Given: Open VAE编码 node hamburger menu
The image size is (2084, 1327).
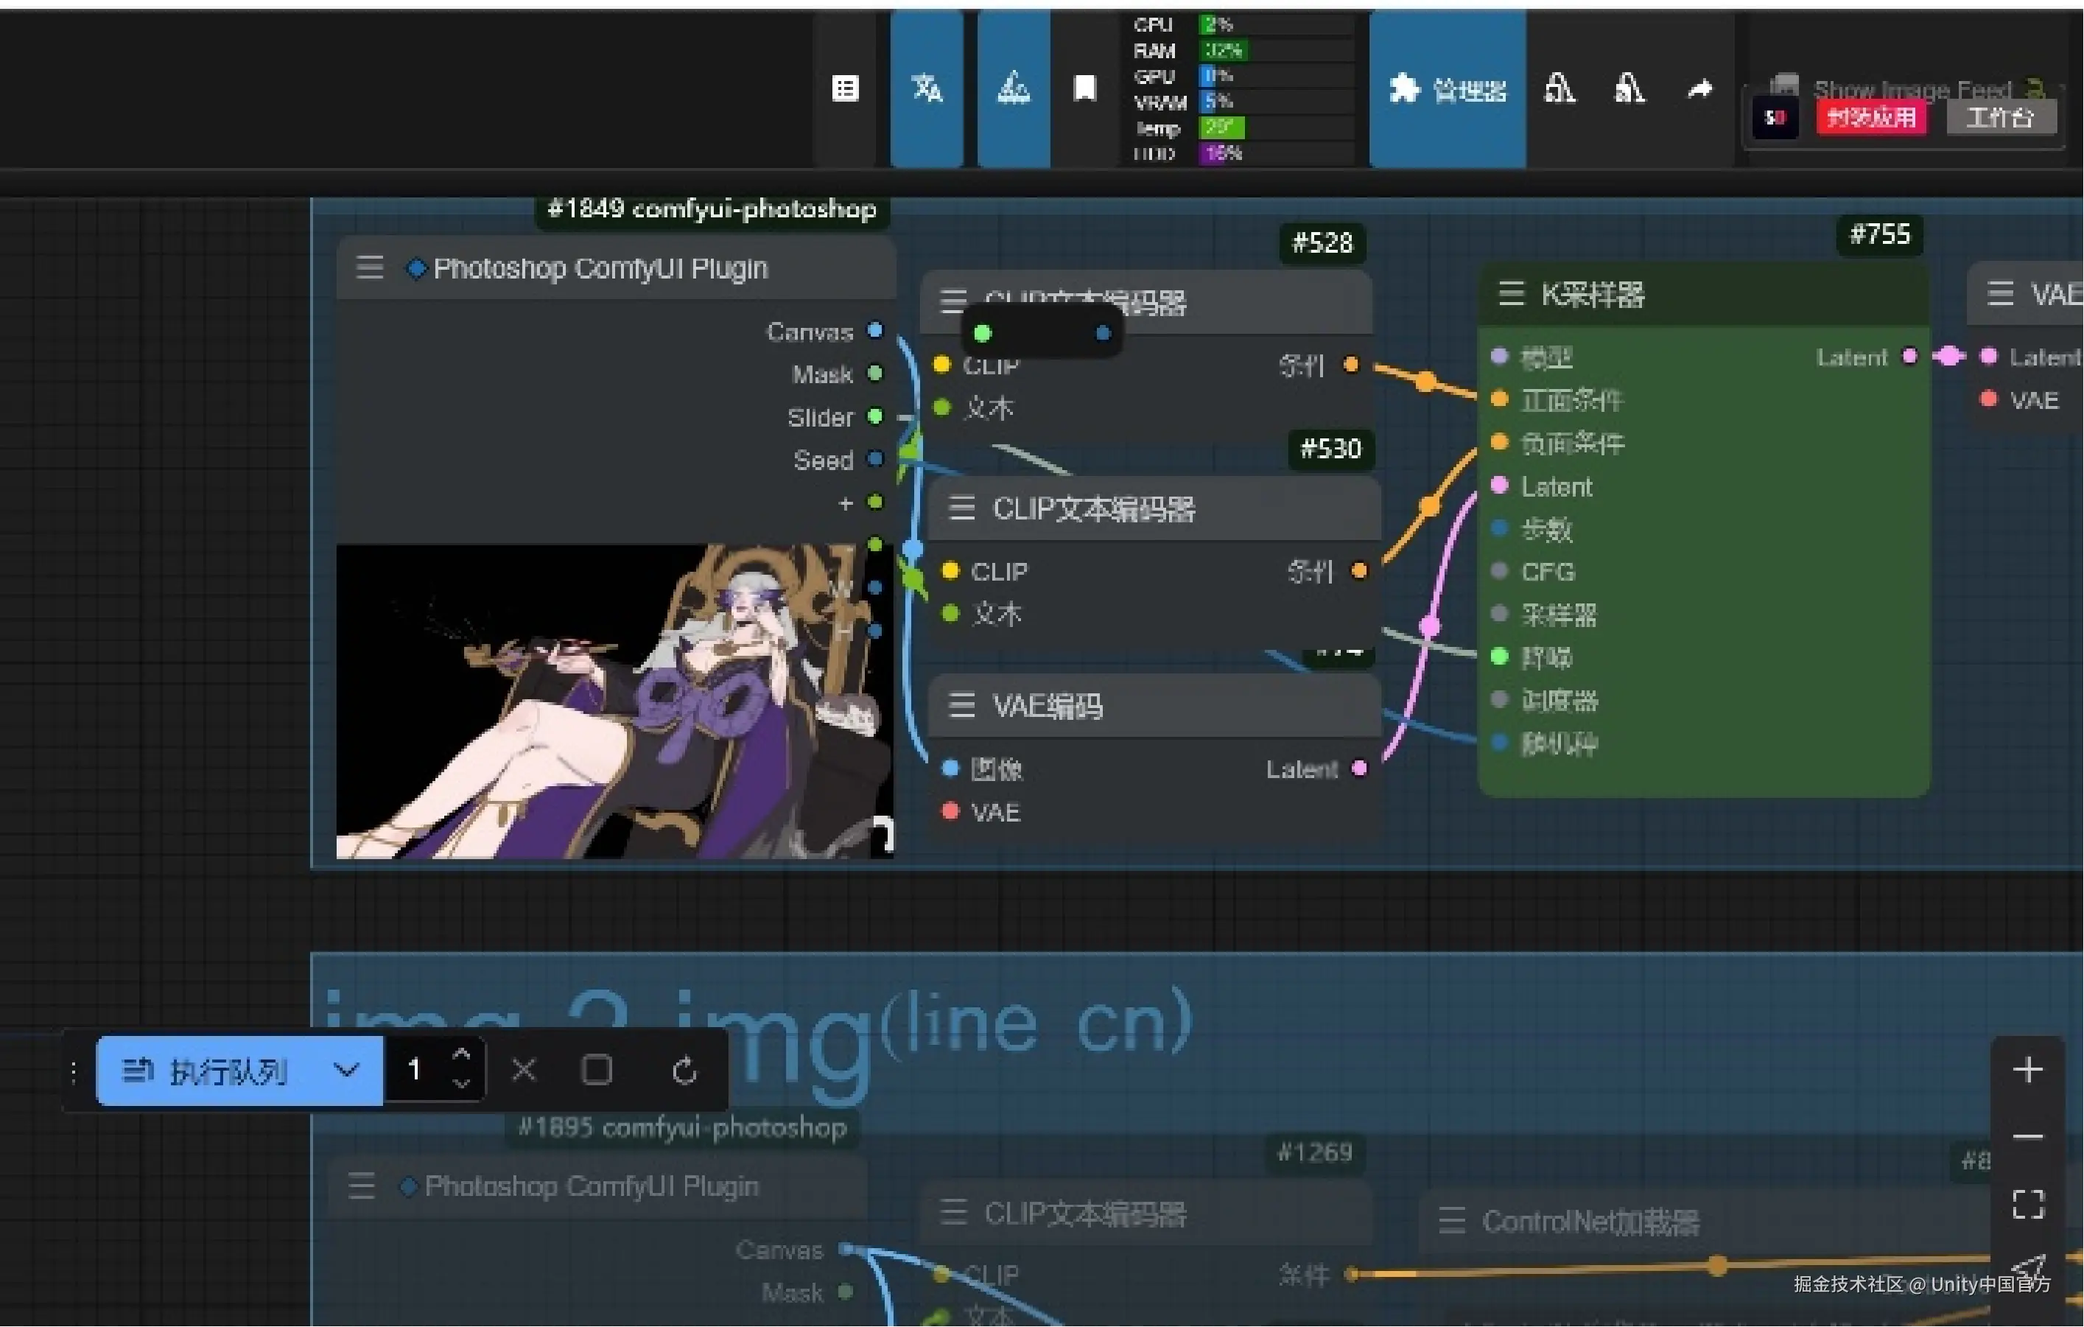Looking at the screenshot, I should click(x=961, y=704).
